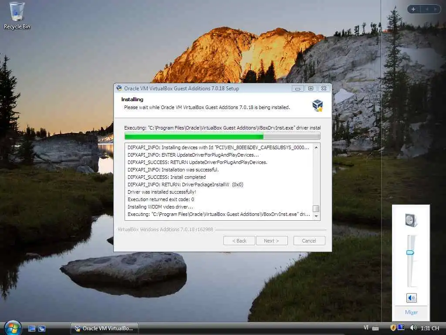Select 'Execution returned exit code: 0' log line

(x=161, y=199)
